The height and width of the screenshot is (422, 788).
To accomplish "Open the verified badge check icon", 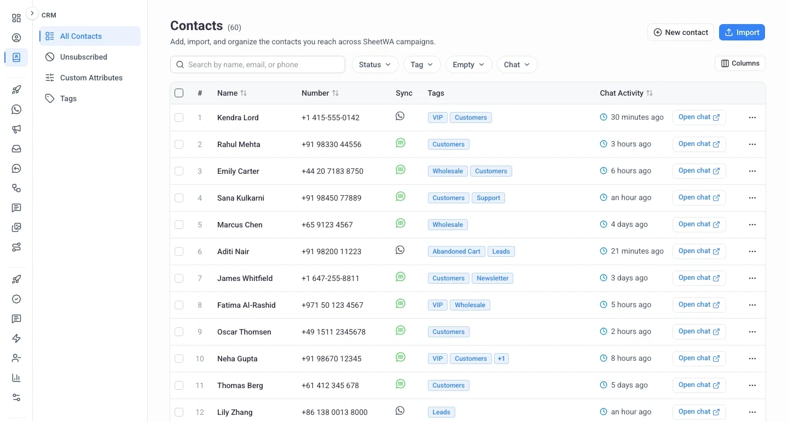I will 16,299.
